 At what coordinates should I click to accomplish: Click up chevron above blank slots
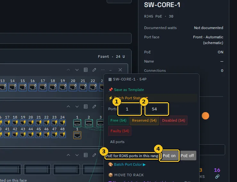[x=68, y=155]
